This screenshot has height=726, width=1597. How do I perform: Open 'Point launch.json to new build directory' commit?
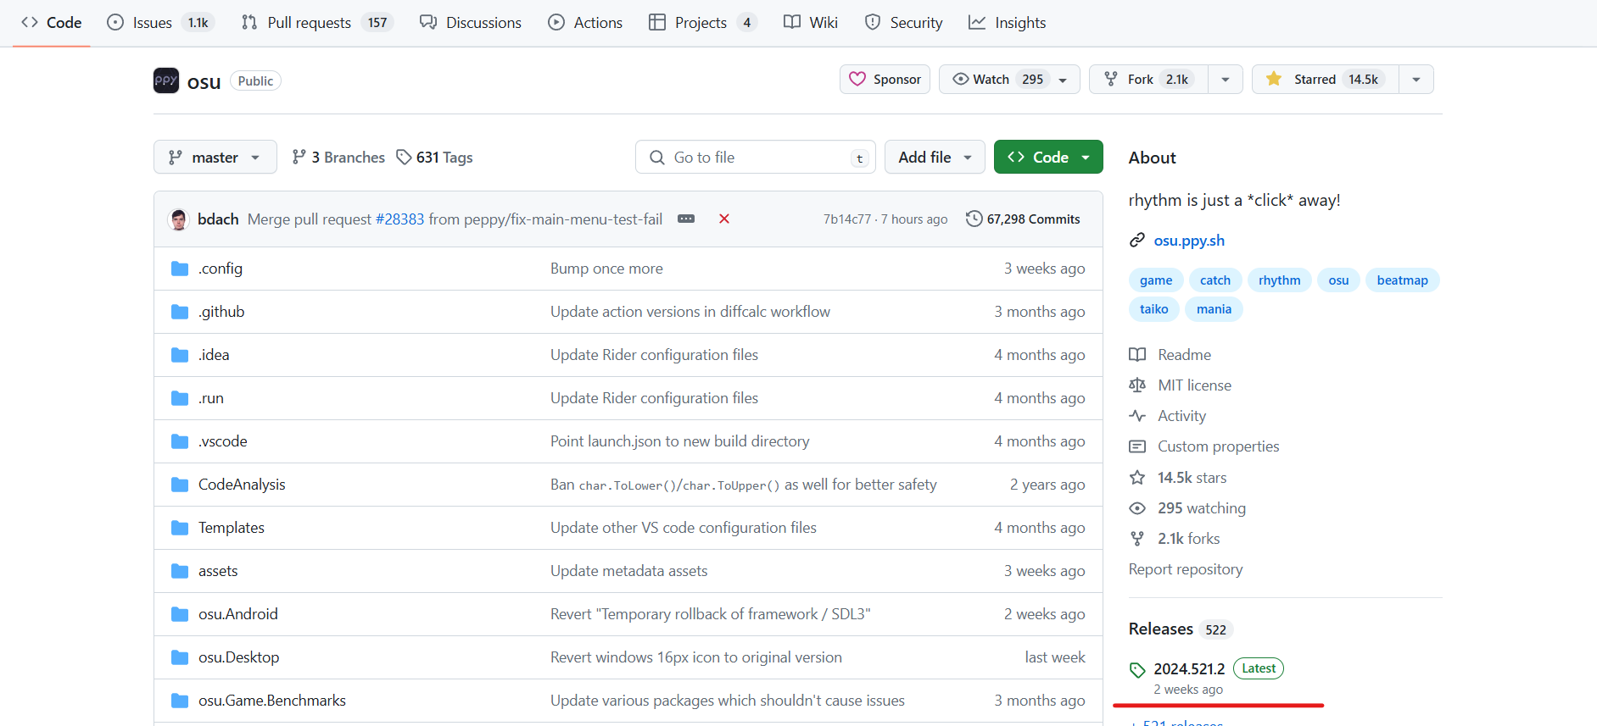(679, 441)
